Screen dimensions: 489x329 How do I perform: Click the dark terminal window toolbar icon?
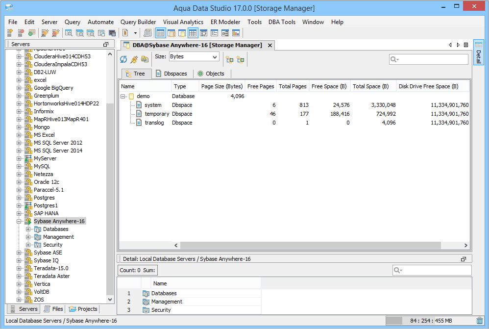coord(112,33)
